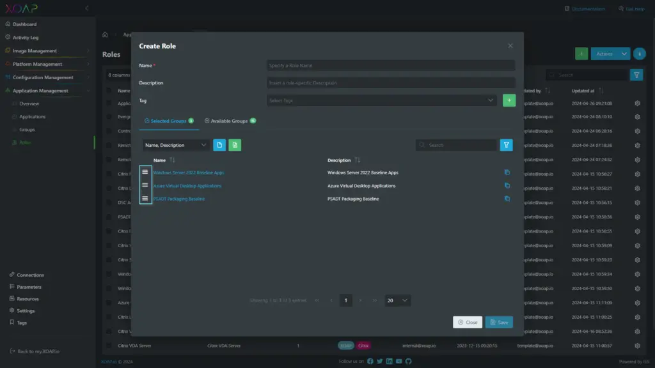Sort the Roles table by Updated at
655x368 pixels.
point(601,91)
